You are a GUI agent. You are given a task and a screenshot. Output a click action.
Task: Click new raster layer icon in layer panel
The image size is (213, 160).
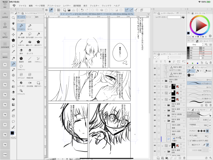coord(158,158)
